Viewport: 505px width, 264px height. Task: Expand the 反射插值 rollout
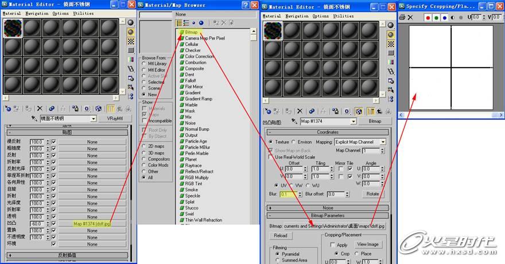[x=68, y=255]
